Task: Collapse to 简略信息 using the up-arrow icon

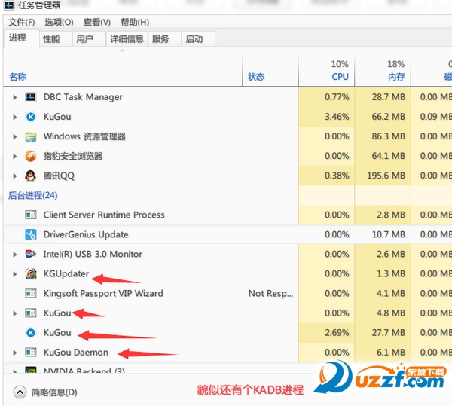Action: click(x=20, y=392)
